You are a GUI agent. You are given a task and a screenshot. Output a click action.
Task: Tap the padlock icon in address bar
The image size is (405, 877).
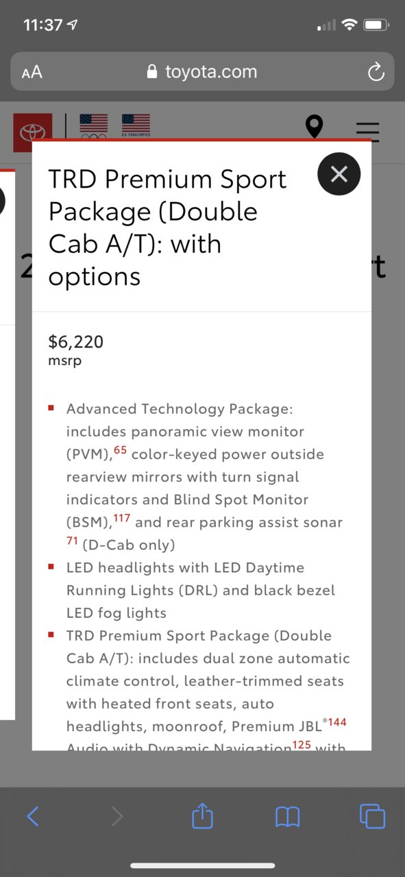click(153, 72)
